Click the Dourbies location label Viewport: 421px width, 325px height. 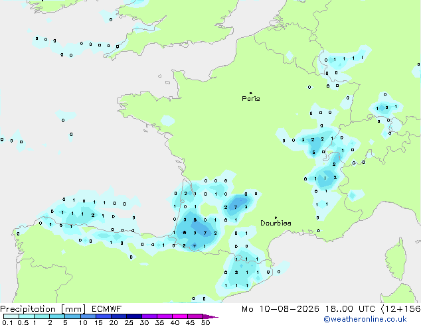pos(276,223)
